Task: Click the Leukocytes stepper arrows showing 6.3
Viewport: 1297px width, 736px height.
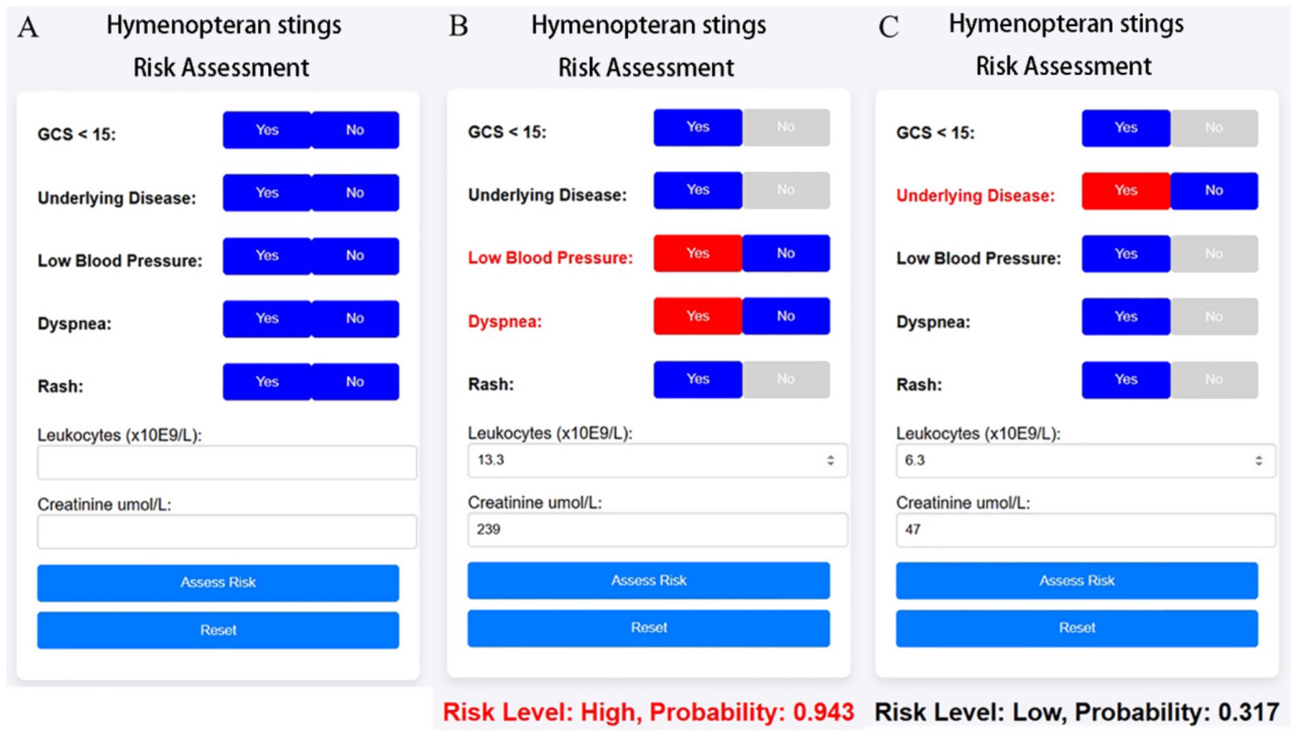Action: coord(1259,461)
